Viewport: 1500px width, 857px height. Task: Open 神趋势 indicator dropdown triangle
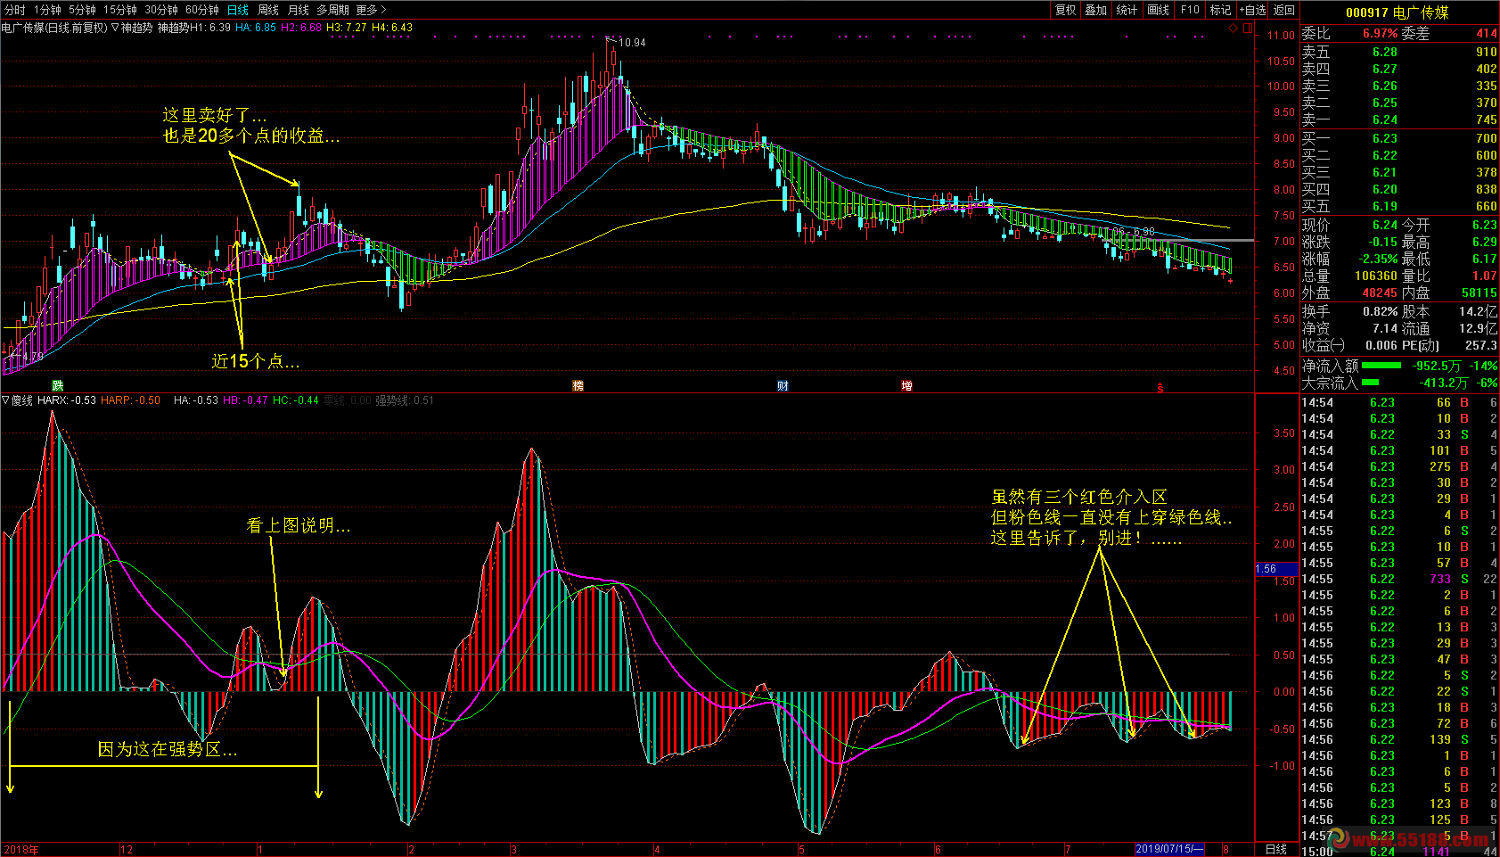point(115,28)
